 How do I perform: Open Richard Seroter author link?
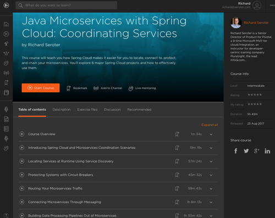pos(256,23)
